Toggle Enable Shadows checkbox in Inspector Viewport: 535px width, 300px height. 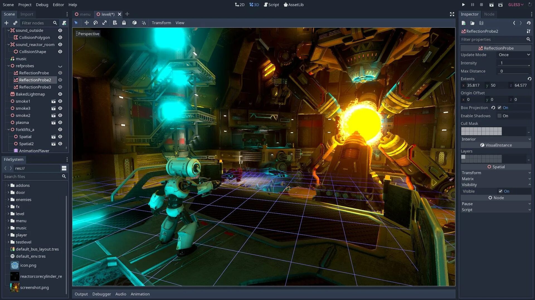[x=499, y=116]
